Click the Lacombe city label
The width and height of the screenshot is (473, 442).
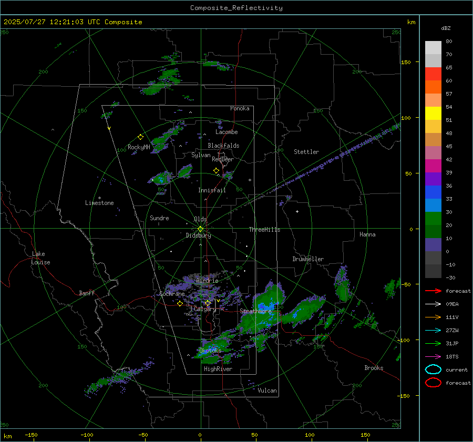click(x=227, y=132)
